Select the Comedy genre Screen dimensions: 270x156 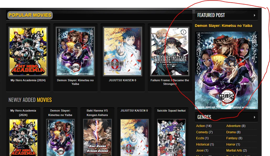[202, 132]
